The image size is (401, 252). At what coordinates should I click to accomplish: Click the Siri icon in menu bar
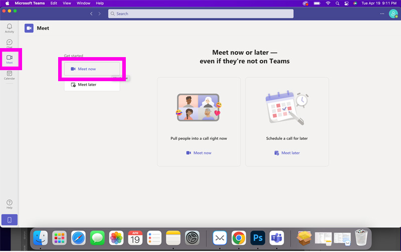click(x=355, y=4)
